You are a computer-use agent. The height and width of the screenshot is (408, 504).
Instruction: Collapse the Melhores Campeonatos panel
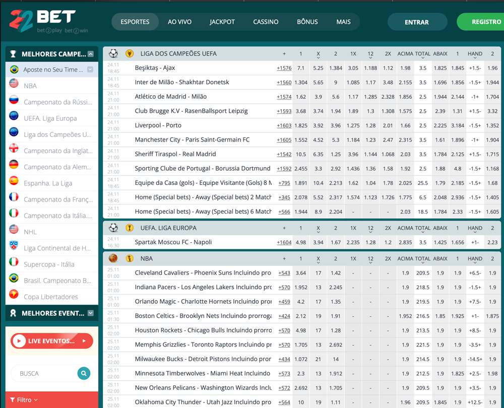click(91, 54)
